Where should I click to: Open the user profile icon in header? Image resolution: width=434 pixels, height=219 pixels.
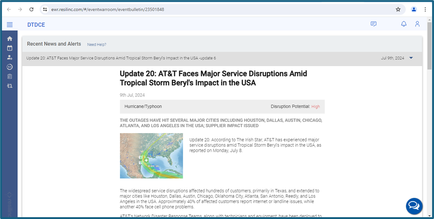click(x=418, y=24)
